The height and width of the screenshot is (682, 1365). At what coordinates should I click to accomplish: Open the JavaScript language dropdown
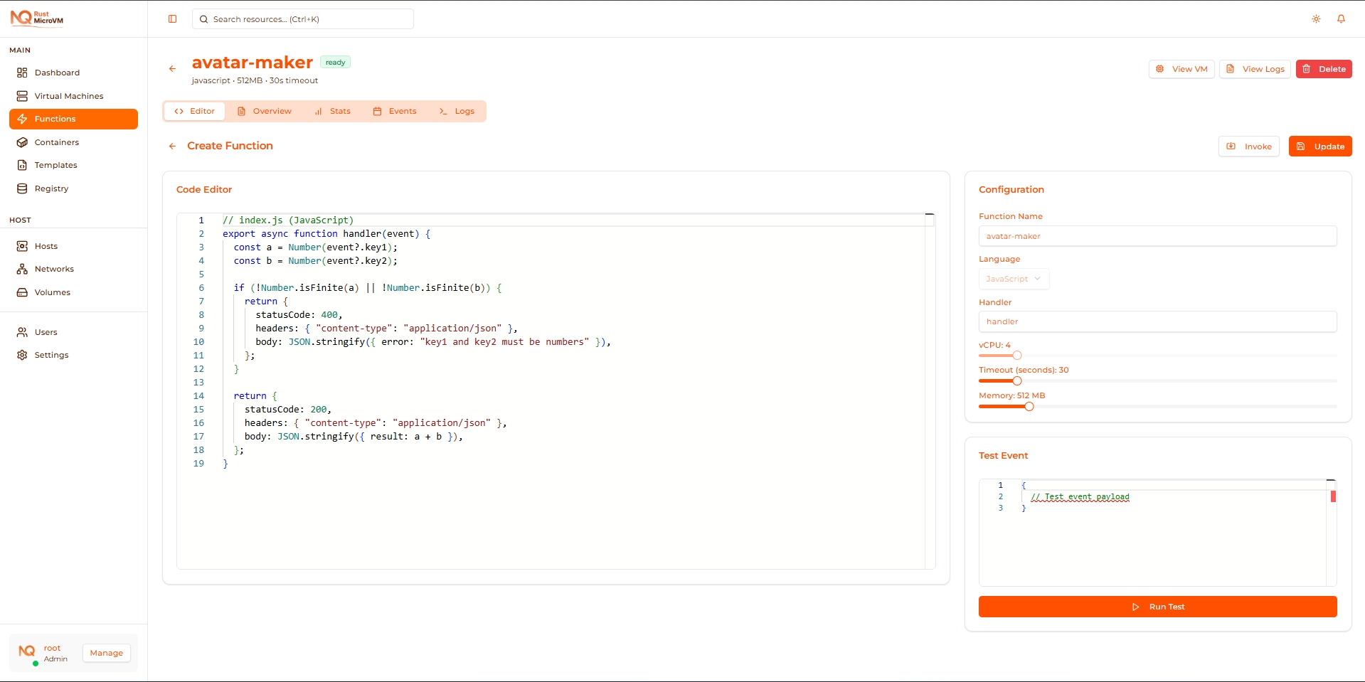1013,278
